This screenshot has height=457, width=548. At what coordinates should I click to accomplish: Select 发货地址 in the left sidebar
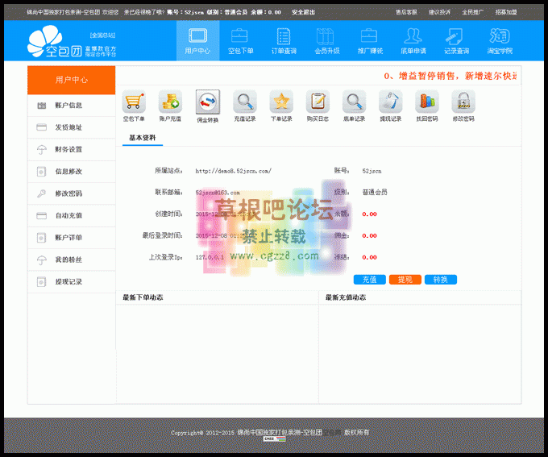(x=71, y=127)
